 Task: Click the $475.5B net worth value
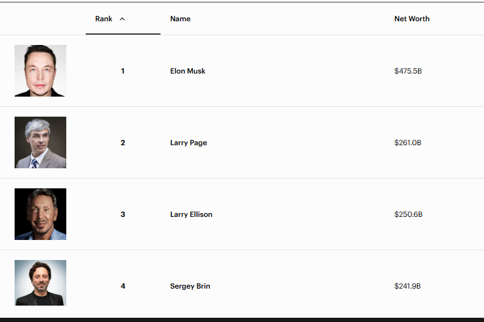coord(408,71)
